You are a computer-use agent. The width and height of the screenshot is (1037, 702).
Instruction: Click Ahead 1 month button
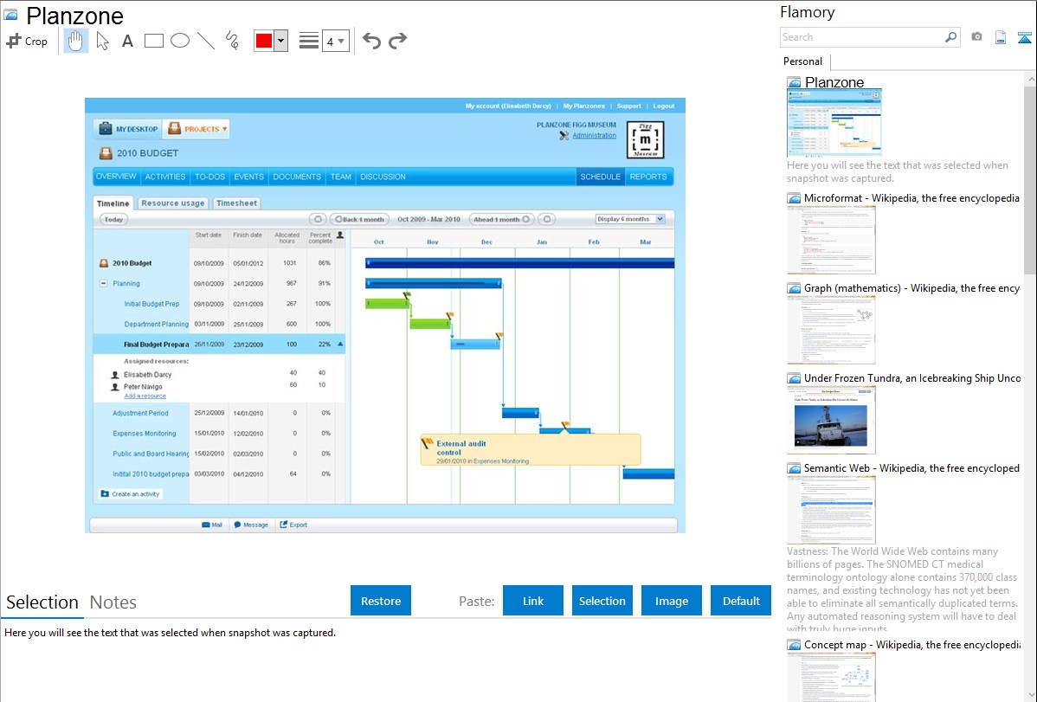click(x=502, y=219)
